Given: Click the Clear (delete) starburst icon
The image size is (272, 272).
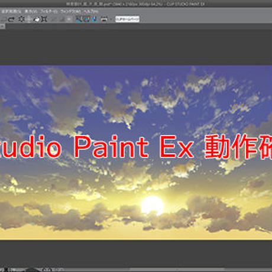Looking at the screenshot, I should (x=21, y=19).
